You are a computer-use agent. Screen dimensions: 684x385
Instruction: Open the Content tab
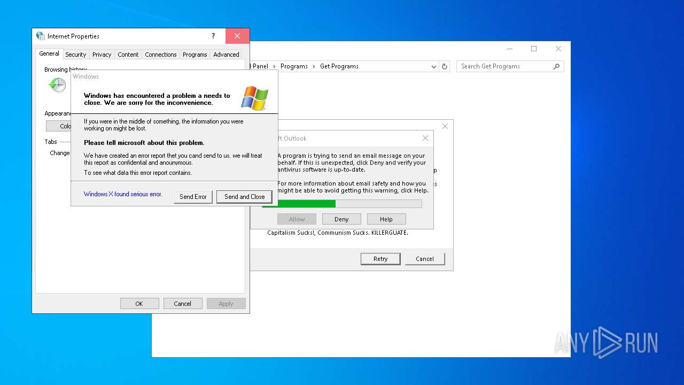click(128, 55)
